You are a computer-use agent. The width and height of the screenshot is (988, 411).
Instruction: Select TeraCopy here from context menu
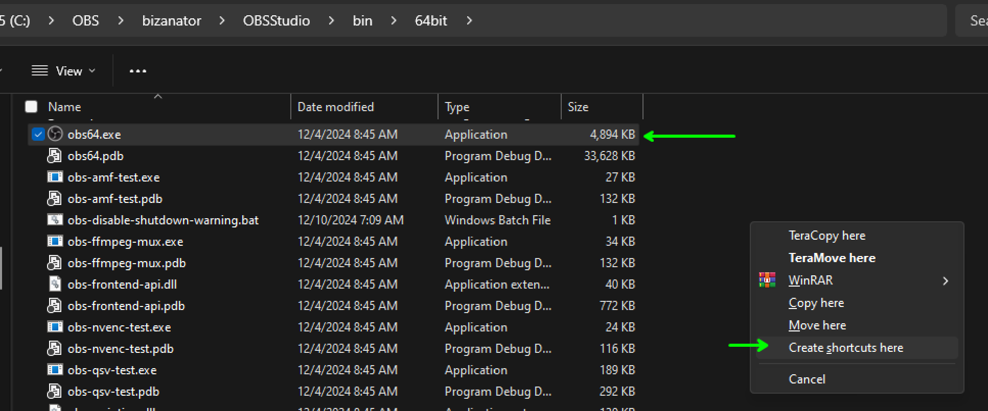click(x=826, y=236)
